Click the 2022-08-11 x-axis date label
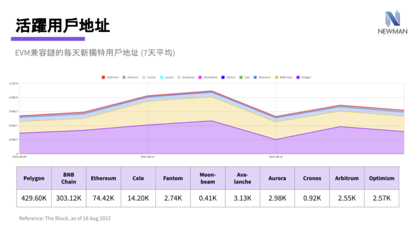Viewport: 415px width, 225px height. pyautogui.click(x=147, y=157)
